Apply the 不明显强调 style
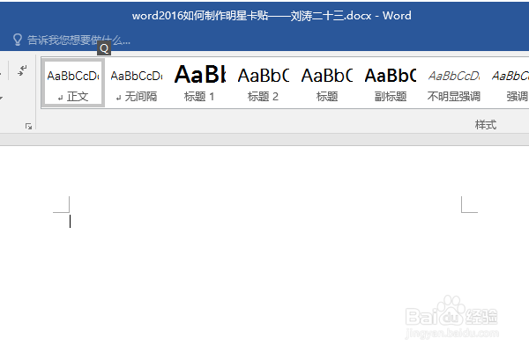Viewport: 529px width, 352px height. pyautogui.click(x=454, y=83)
